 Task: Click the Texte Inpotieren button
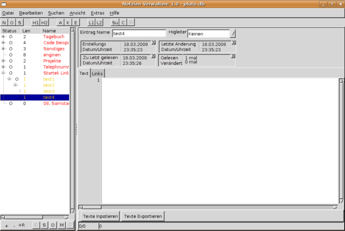point(100,216)
